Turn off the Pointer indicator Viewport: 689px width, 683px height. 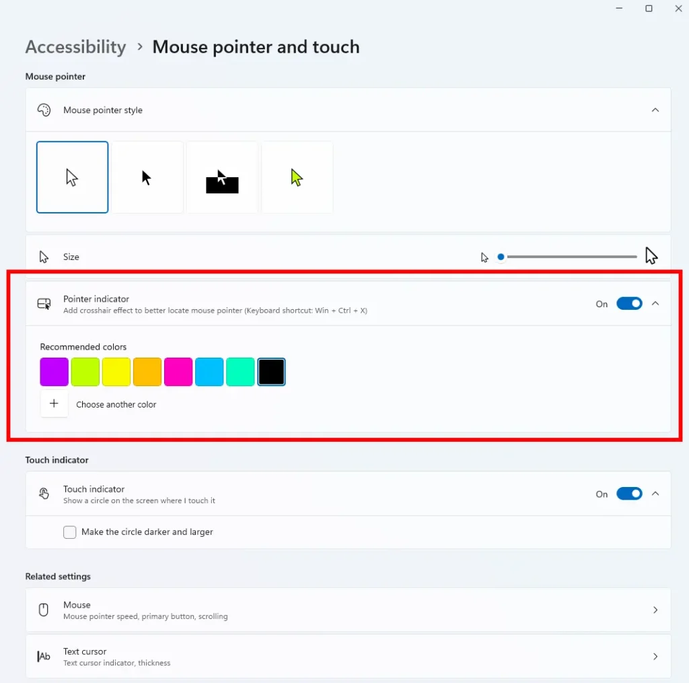[x=629, y=303]
